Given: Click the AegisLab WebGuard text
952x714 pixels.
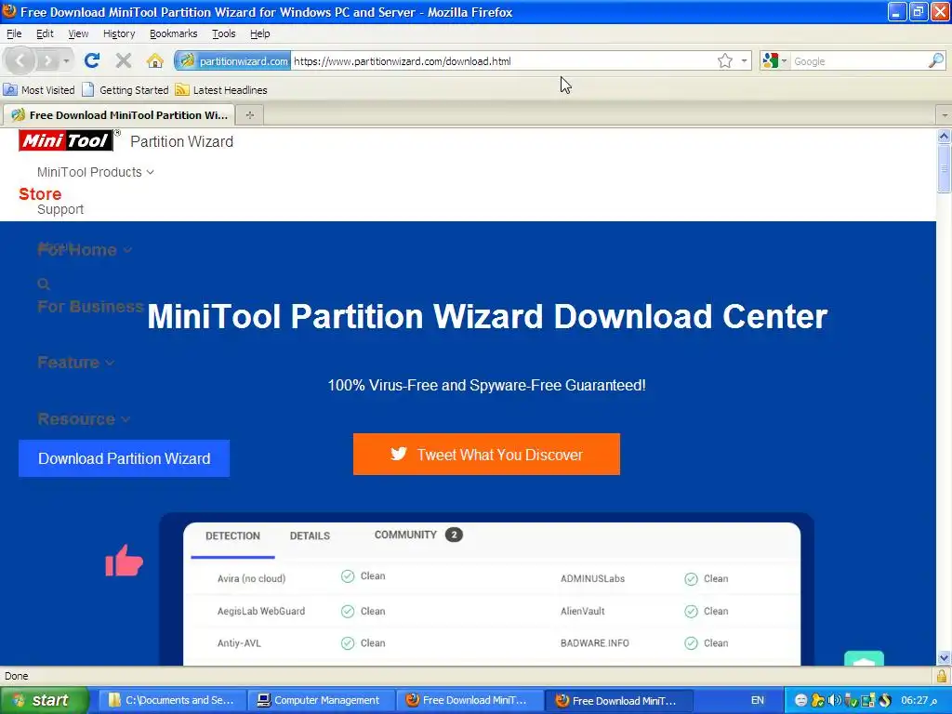Looking at the screenshot, I should (261, 612).
